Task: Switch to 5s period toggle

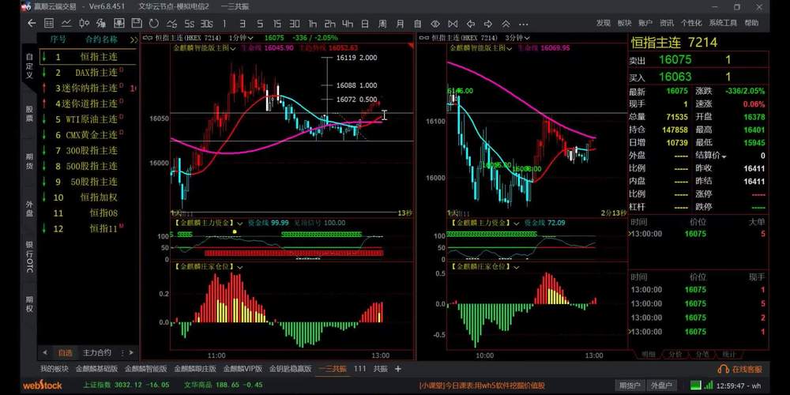Action: (x=190, y=23)
